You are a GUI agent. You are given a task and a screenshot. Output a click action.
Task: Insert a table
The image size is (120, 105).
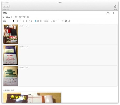54,21
